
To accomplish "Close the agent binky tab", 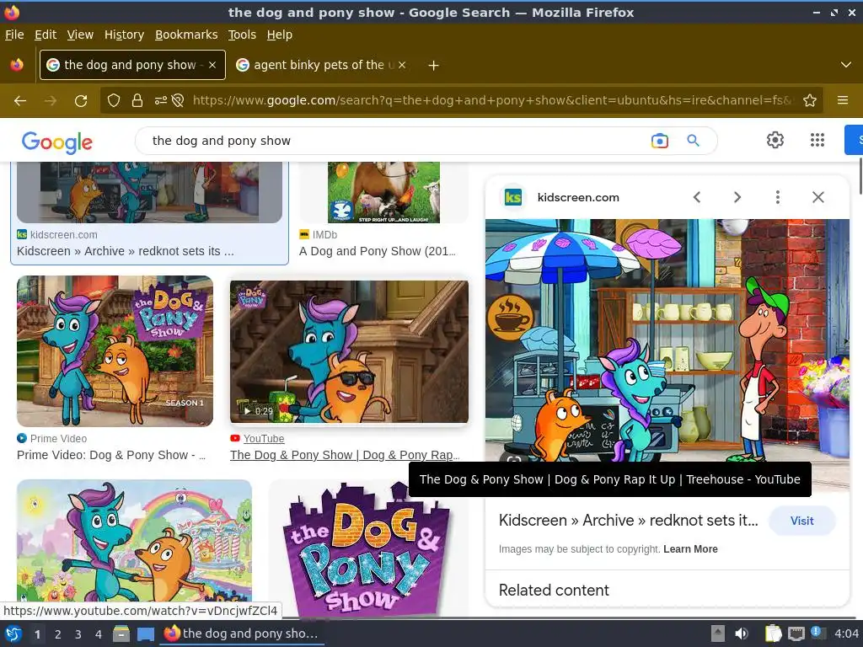I will pyautogui.click(x=402, y=65).
